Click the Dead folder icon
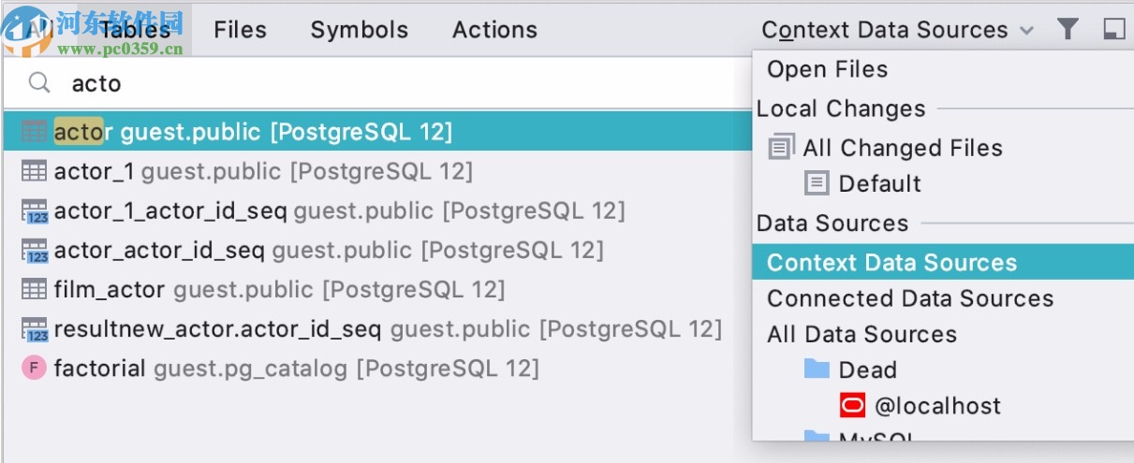This screenshot has height=463, width=1134. coord(817,369)
